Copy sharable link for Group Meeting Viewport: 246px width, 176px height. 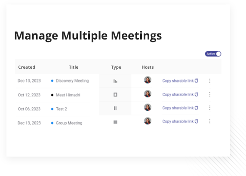180,121
